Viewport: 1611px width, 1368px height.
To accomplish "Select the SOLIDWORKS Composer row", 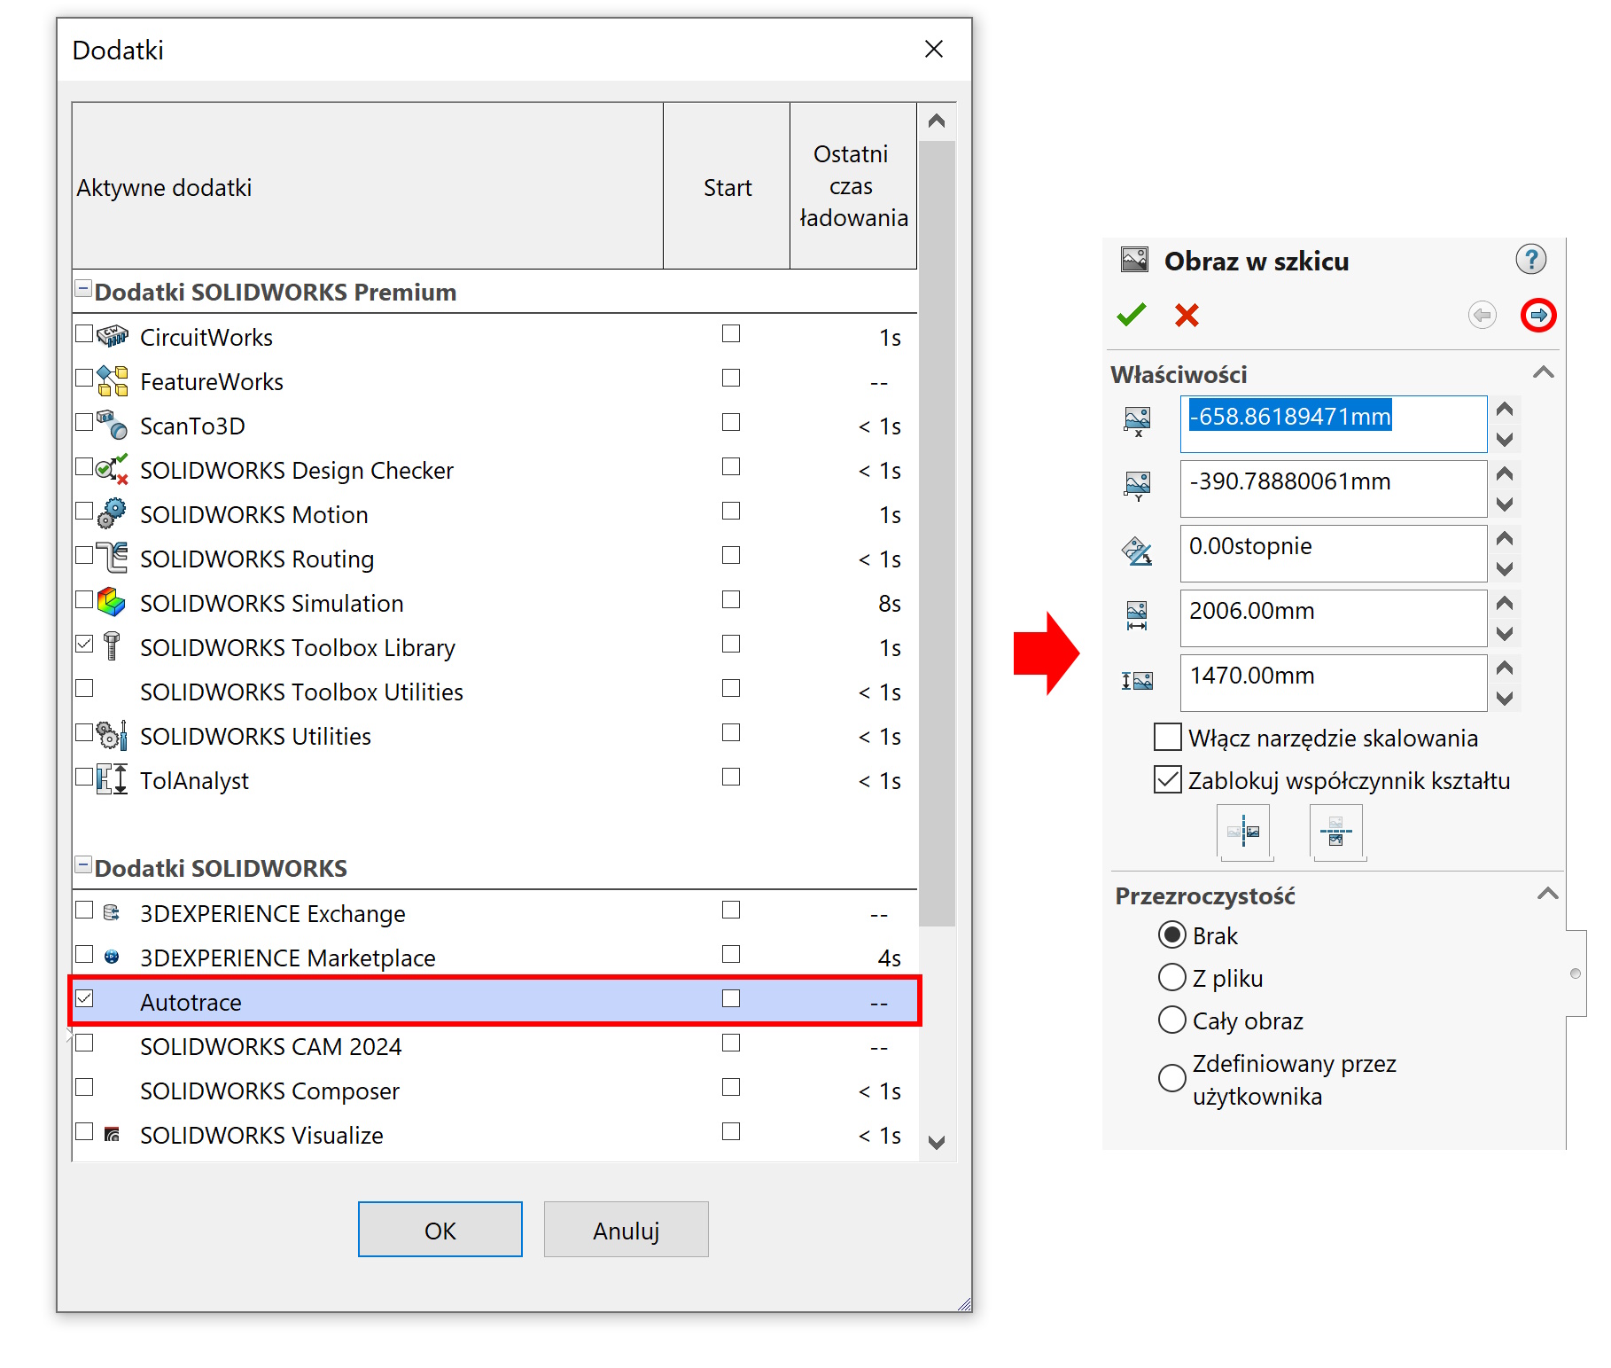I will (494, 1090).
